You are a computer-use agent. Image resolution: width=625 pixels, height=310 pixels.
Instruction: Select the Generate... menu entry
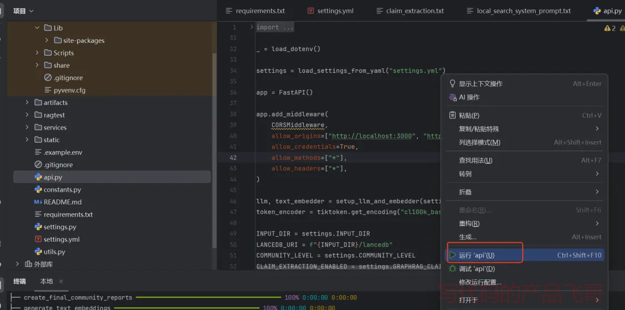[x=524, y=237]
